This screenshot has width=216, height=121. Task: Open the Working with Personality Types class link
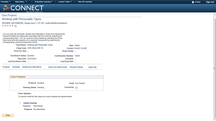click(x=40, y=45)
